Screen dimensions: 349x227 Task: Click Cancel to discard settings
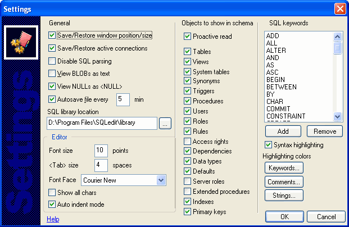[x=327, y=216]
